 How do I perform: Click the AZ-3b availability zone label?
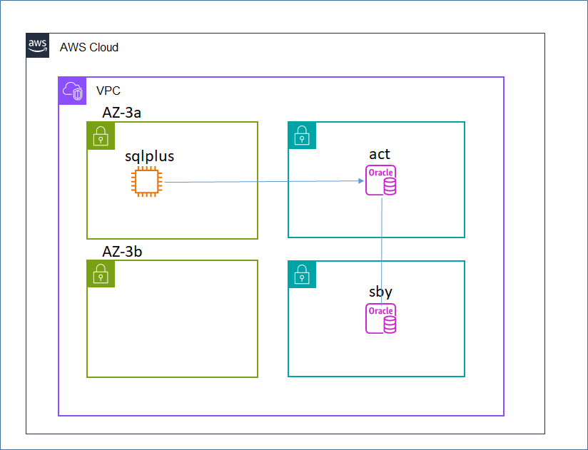click(x=122, y=251)
